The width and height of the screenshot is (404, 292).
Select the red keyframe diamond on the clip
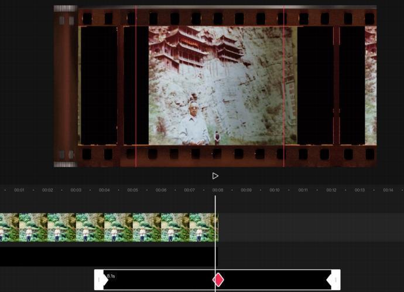[218, 280]
